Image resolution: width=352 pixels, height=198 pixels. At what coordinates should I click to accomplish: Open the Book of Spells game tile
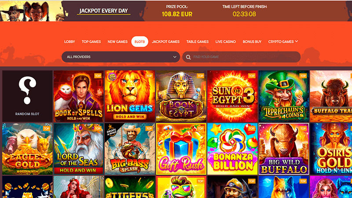click(x=79, y=96)
